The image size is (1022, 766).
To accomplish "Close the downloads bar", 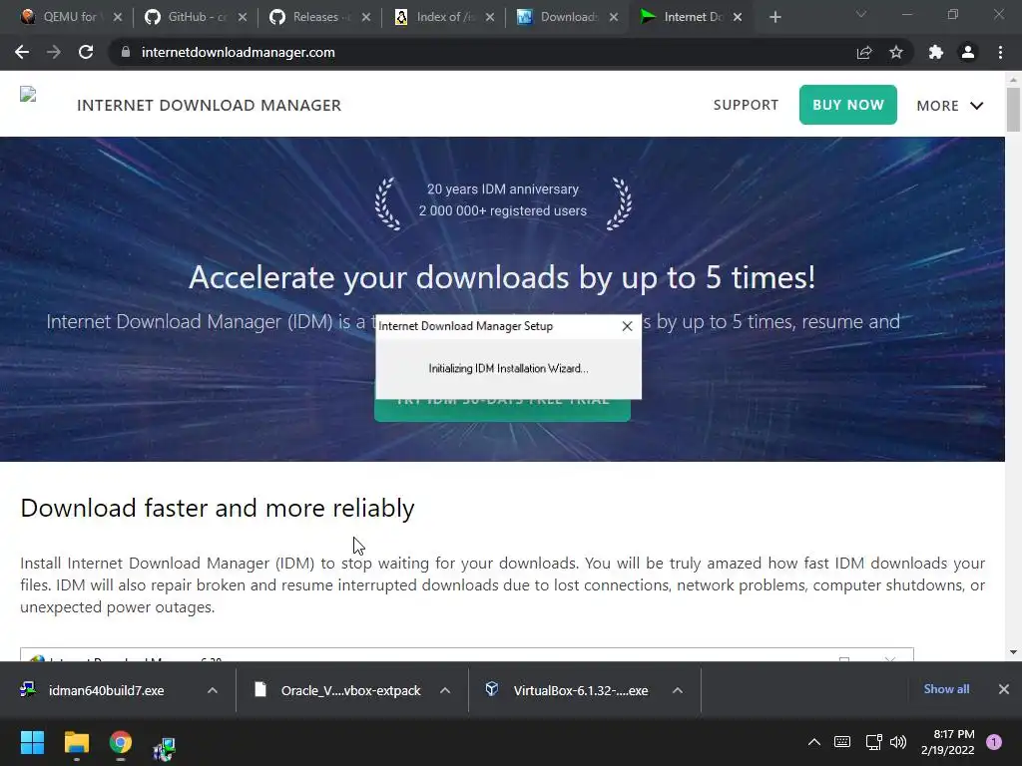I will pos(1004,689).
